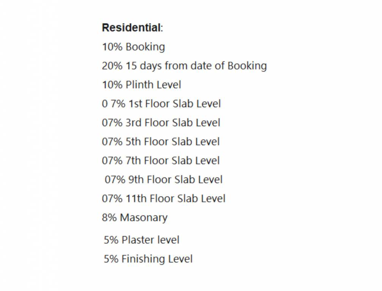
Task: Click the '20%' percentage value
Action: coord(112,66)
